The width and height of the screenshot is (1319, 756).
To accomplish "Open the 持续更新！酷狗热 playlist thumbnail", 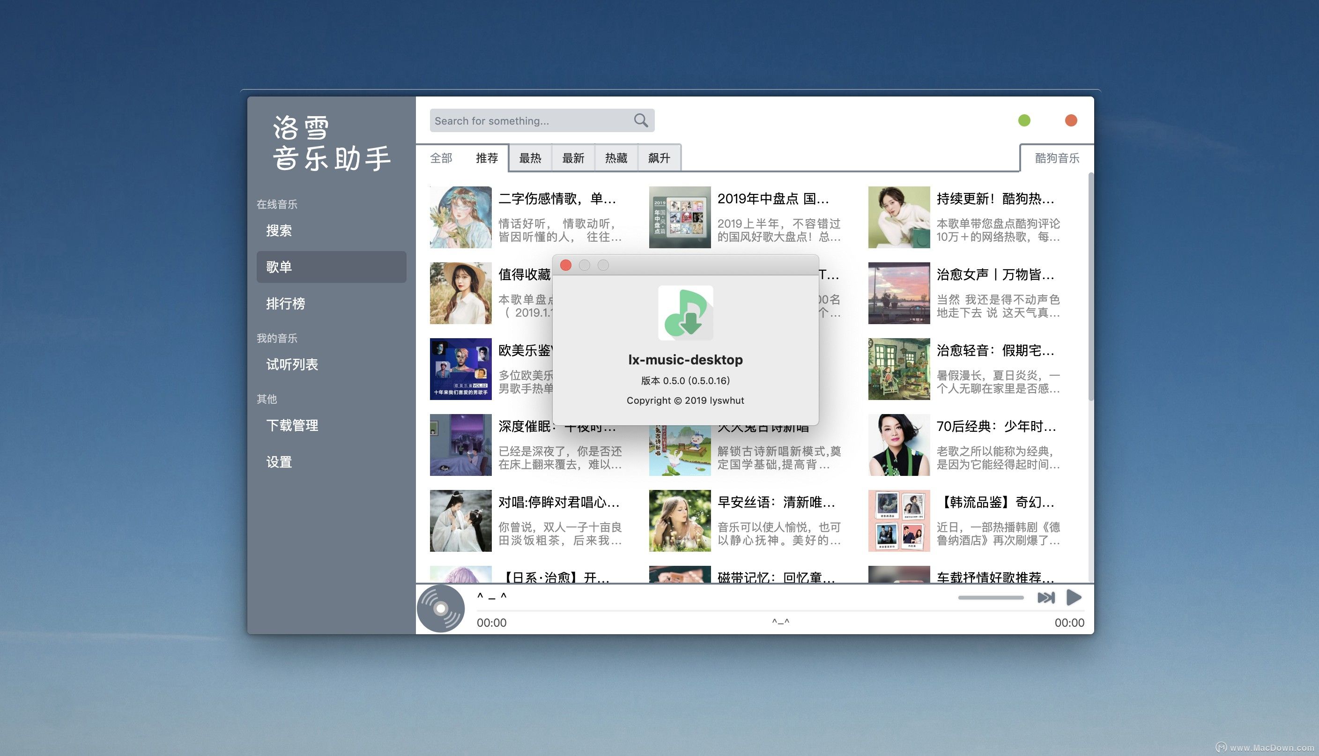I will [x=898, y=217].
